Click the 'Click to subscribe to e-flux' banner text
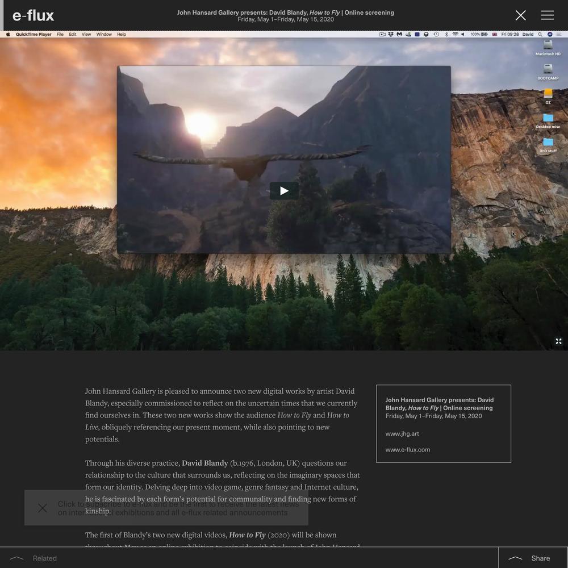 [x=178, y=508]
